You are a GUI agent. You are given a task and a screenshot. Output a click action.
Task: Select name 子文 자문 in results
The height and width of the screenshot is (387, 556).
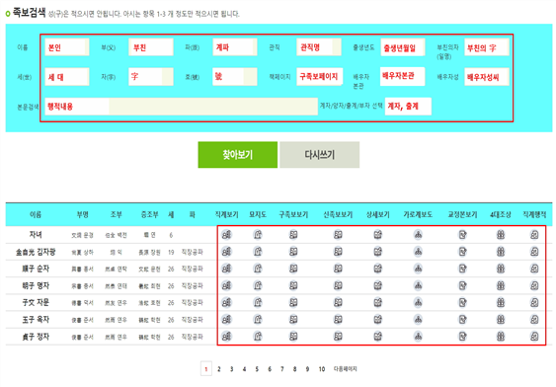point(36,303)
